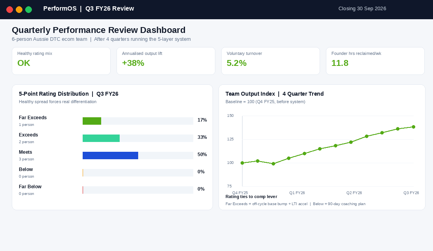The image size is (433, 251).
Task: Click the 3 person count under Meets
Action: coord(26,159)
